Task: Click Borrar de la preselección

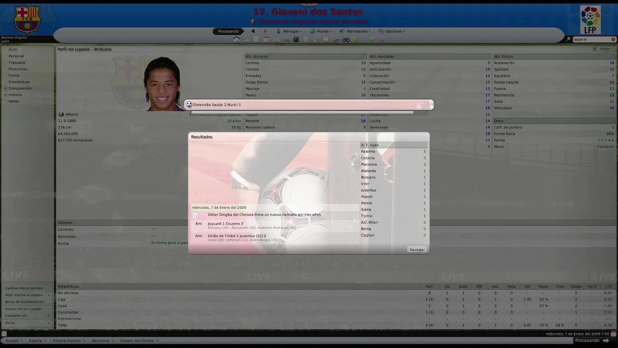Action: pyautogui.click(x=25, y=302)
